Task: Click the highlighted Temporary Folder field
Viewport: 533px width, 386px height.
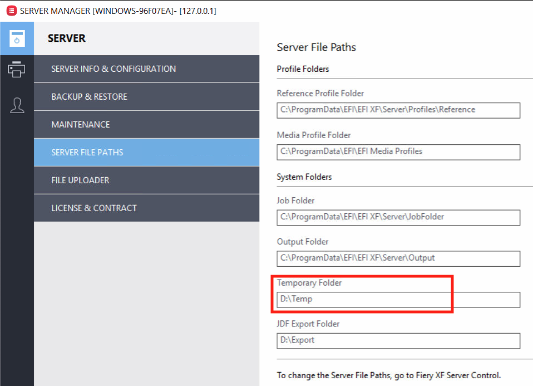Action: tap(362, 299)
